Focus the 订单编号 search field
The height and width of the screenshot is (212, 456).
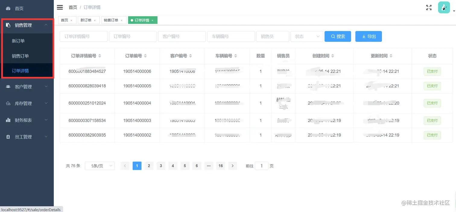click(x=133, y=36)
